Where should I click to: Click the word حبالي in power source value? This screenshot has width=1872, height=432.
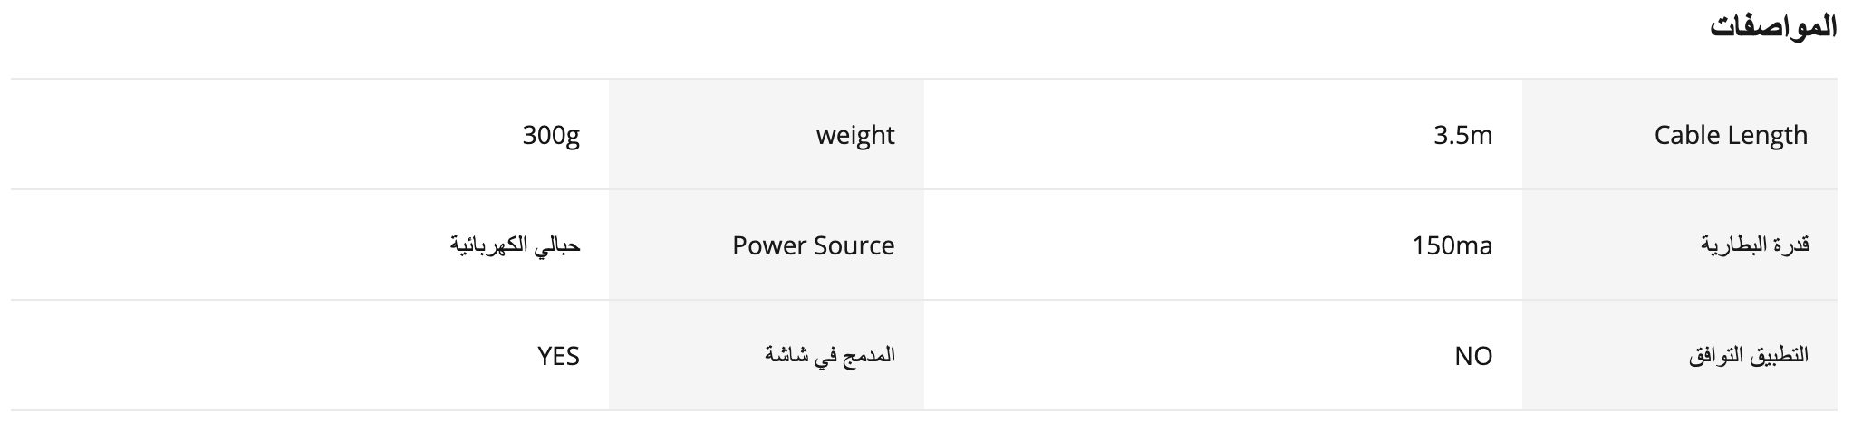pos(559,245)
